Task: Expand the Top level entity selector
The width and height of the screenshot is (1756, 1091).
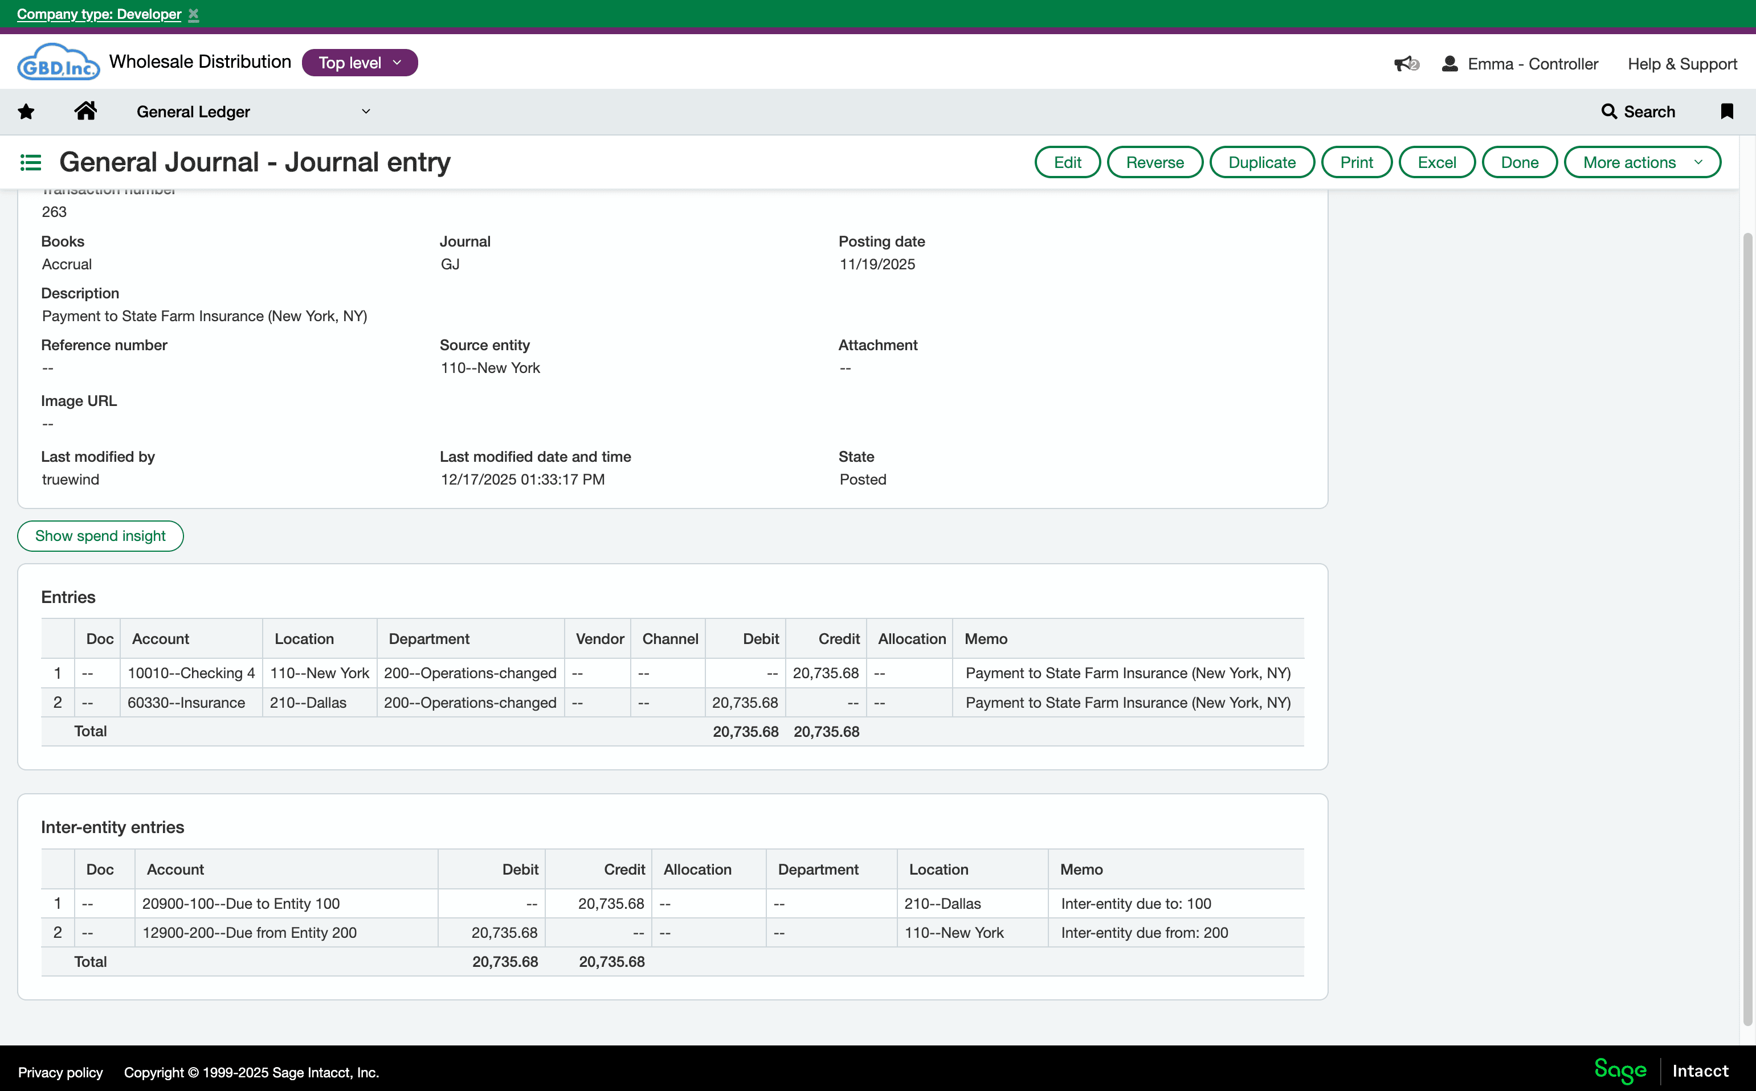Action: (359, 62)
